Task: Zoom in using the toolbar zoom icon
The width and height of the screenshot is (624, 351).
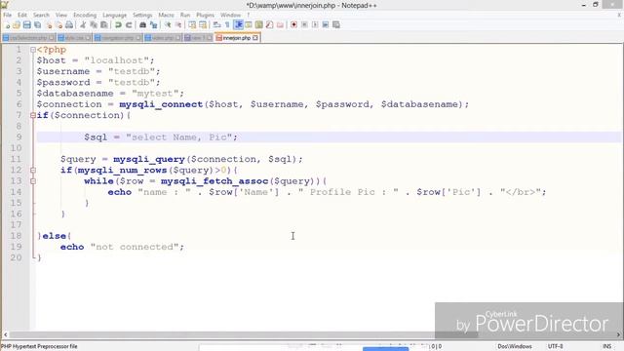Action: (x=168, y=24)
